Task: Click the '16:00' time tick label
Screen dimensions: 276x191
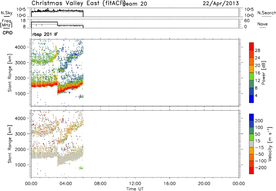Action: point(169,184)
